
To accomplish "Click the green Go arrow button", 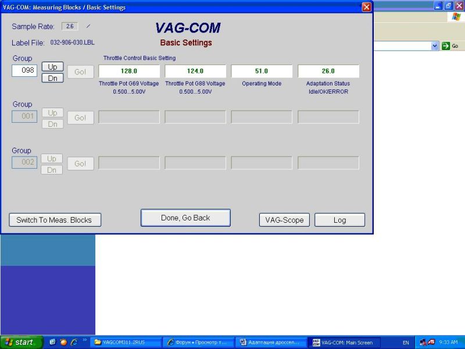I will point(446,46).
